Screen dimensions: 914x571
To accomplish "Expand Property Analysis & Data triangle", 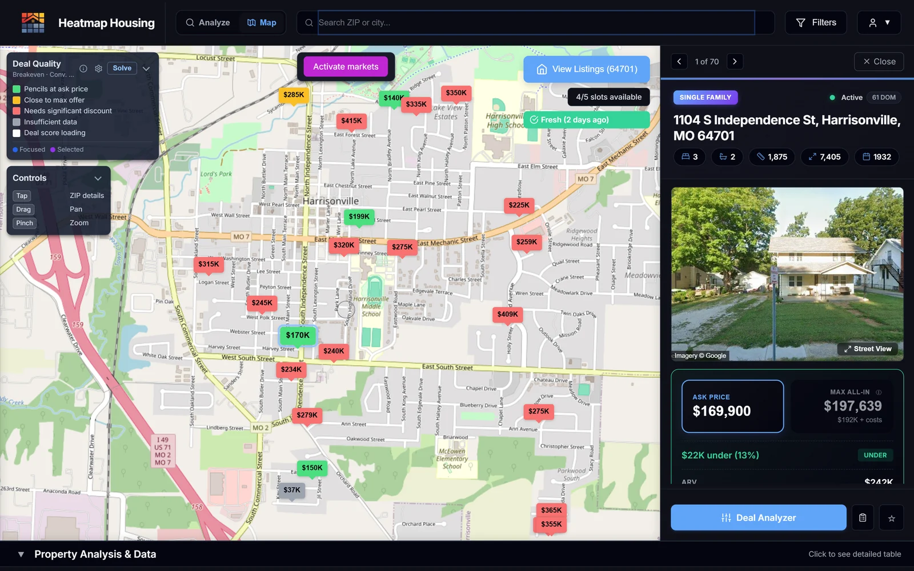I will point(21,554).
